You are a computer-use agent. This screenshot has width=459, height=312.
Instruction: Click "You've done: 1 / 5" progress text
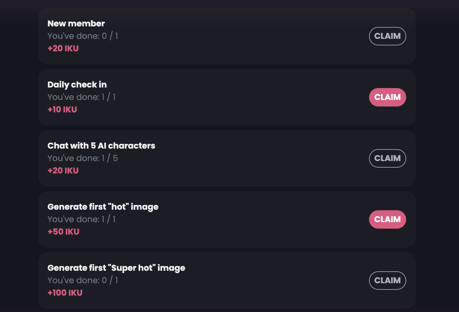point(83,158)
